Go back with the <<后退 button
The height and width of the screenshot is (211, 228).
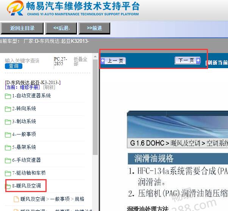tap(61, 28)
